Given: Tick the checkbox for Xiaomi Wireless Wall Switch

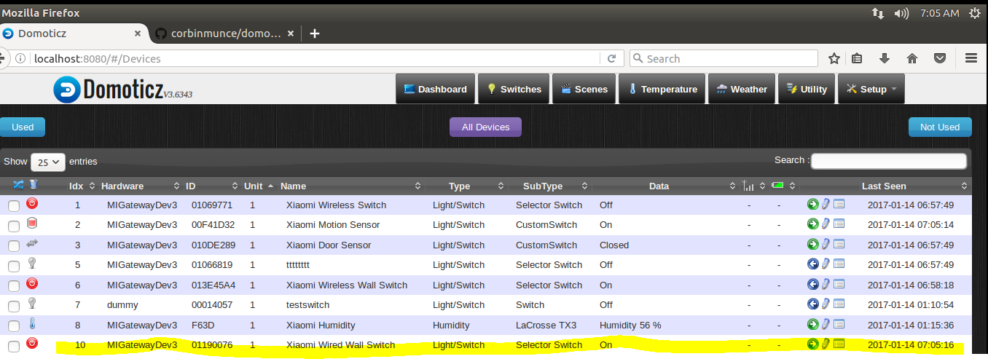Looking at the screenshot, I should pos(14,286).
